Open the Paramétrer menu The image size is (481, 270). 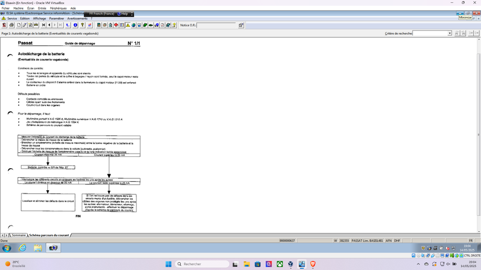pyautogui.click(x=56, y=19)
